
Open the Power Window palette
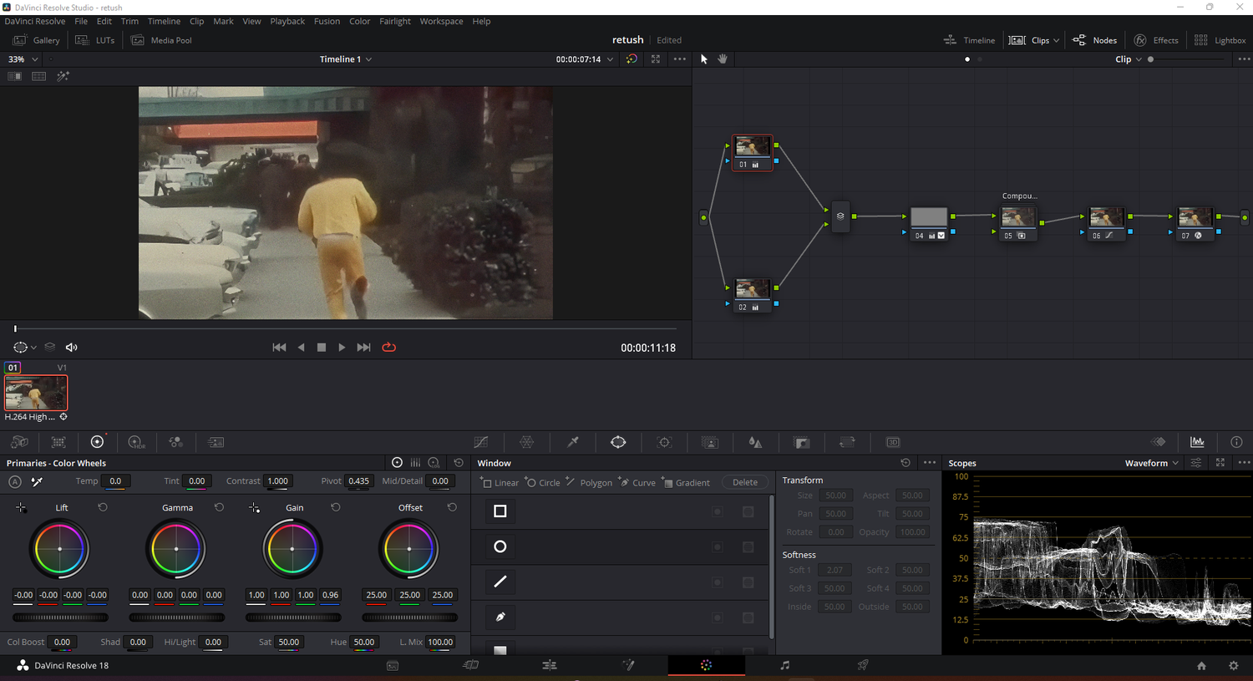[618, 442]
